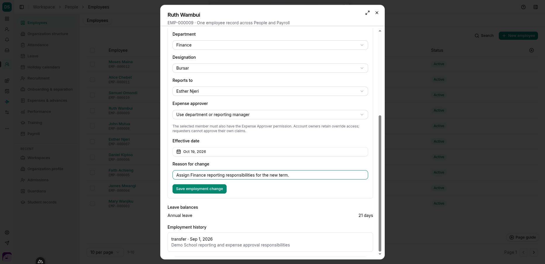
Task: Toggle the sidebar collapse icon beside Workspace
Action: coord(22,7)
